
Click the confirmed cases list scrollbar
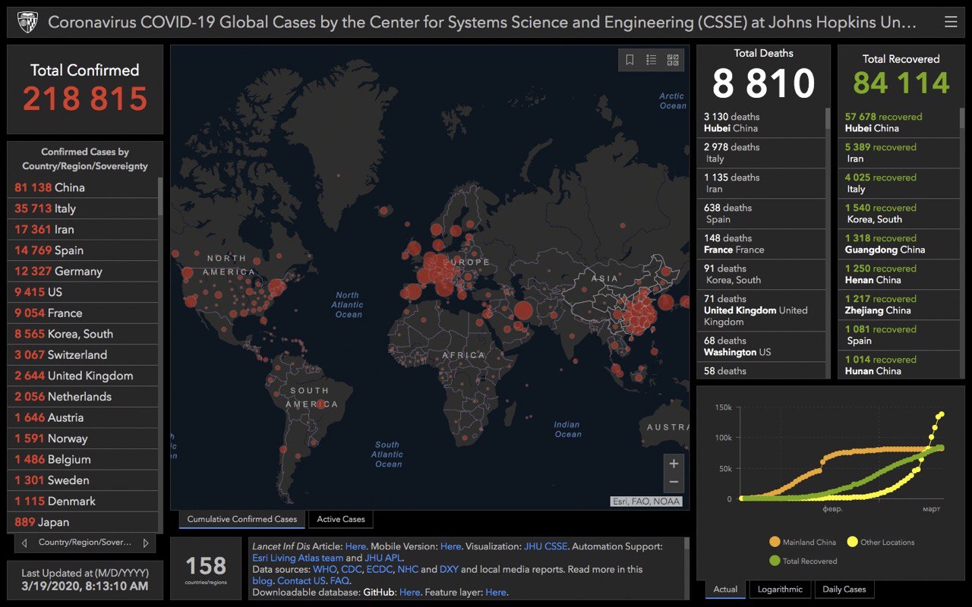(160, 197)
